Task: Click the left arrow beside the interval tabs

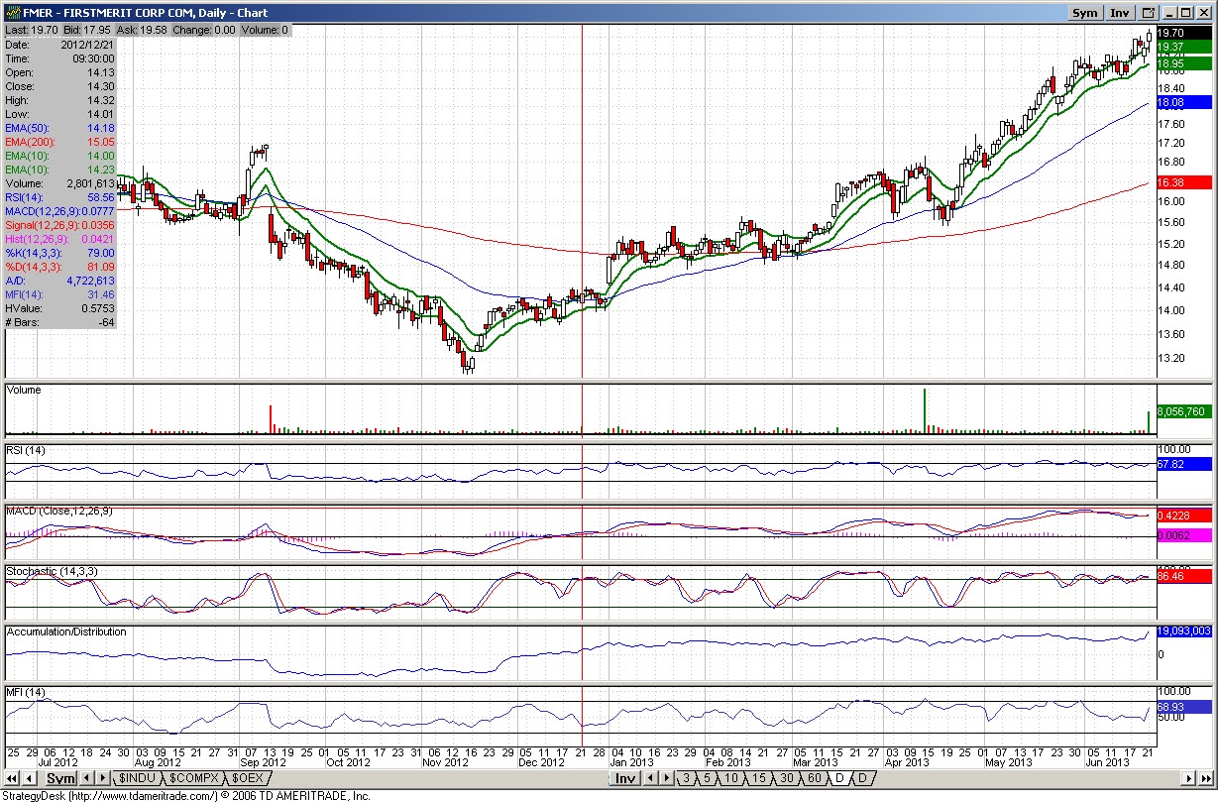Action: (650, 779)
